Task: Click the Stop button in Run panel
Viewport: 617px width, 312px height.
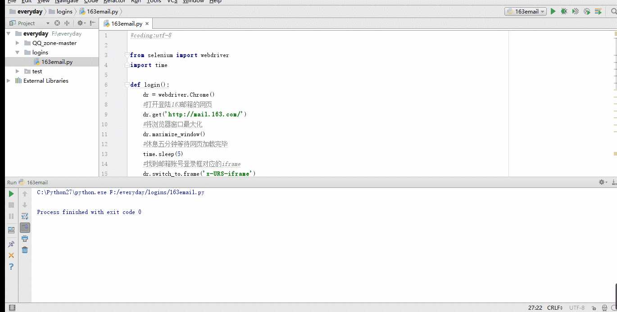Action: tap(11, 205)
